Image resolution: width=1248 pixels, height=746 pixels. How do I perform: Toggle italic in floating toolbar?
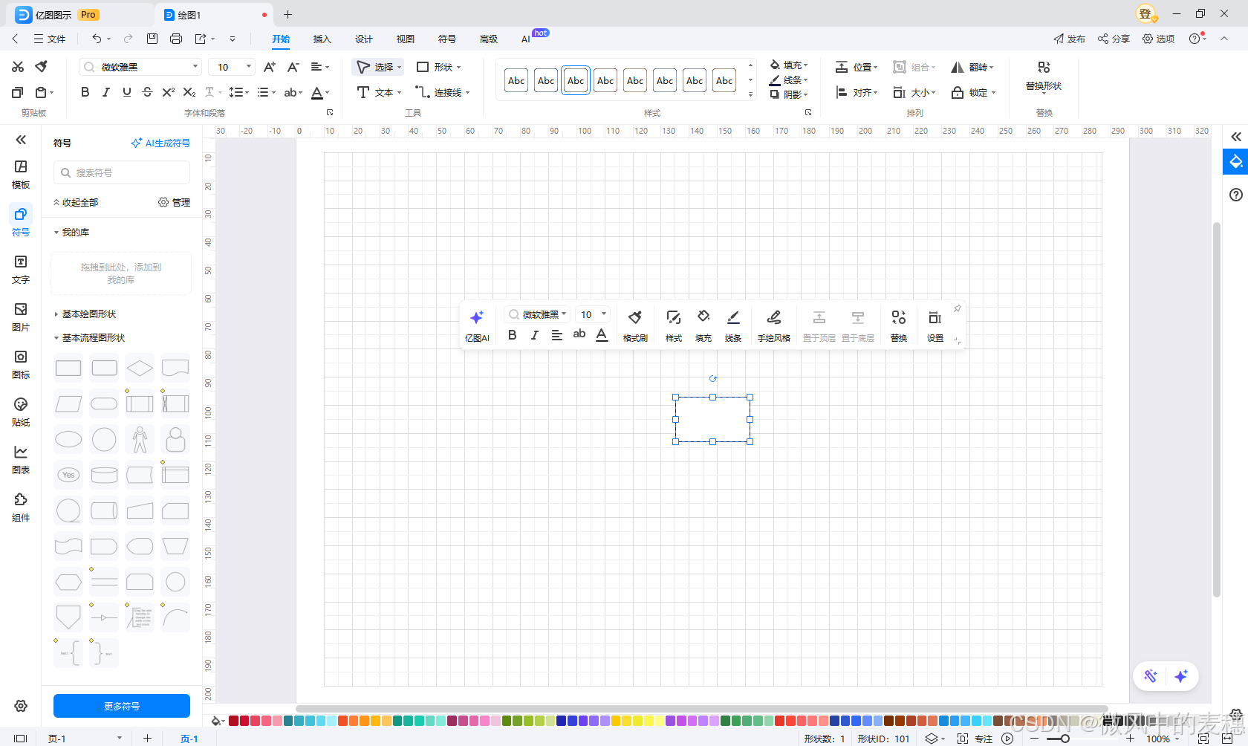coord(534,335)
